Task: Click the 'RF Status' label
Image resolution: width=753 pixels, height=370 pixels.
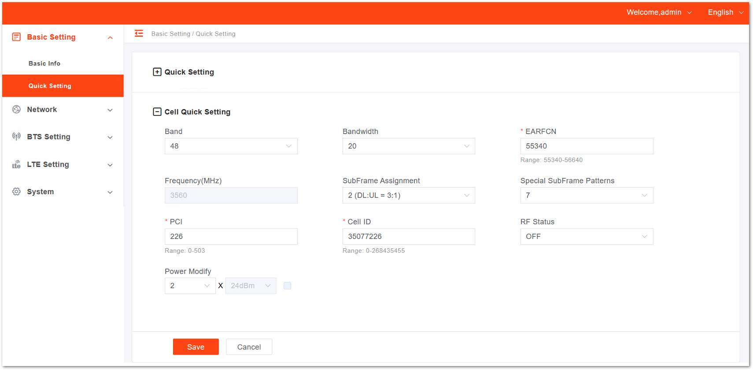Action: point(537,221)
